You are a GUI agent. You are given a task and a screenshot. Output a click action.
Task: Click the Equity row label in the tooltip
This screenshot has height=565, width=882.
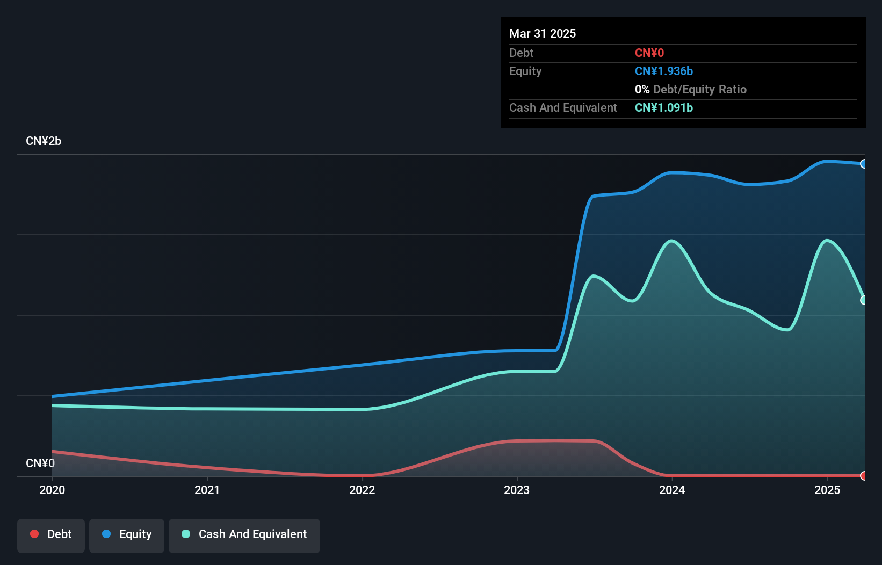pos(525,71)
